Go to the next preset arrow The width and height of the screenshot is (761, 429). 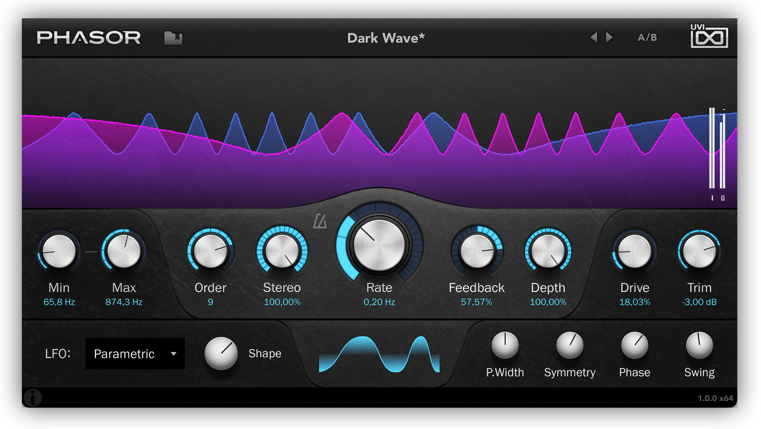[x=609, y=37]
